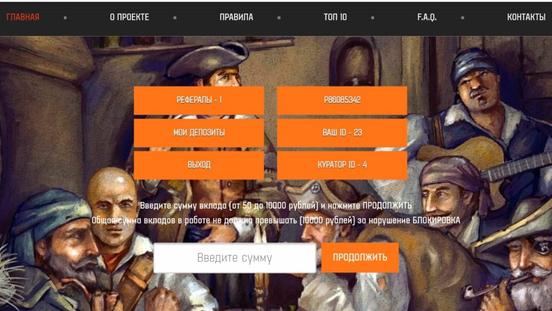The height and width of the screenshot is (311, 552).
Task: Open the F.A.Q. section
Action: pos(427,17)
